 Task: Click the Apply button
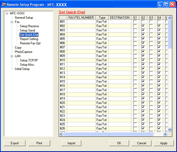pos(164,143)
